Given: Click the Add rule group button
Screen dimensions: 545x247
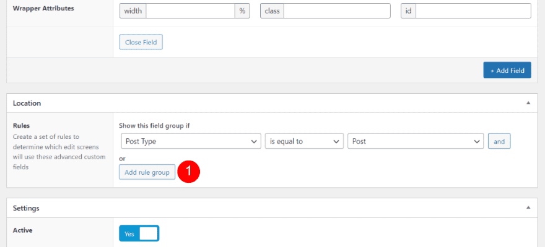Looking at the screenshot, I should tap(147, 173).
